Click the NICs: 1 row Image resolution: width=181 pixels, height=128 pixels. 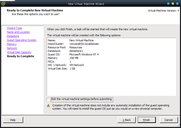tap(59, 61)
